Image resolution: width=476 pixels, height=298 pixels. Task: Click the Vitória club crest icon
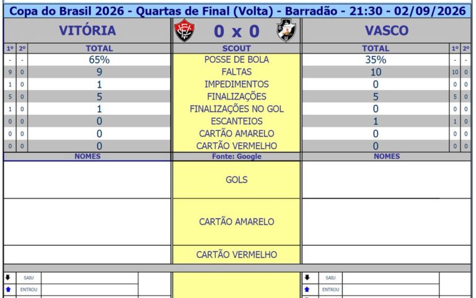[x=184, y=30]
